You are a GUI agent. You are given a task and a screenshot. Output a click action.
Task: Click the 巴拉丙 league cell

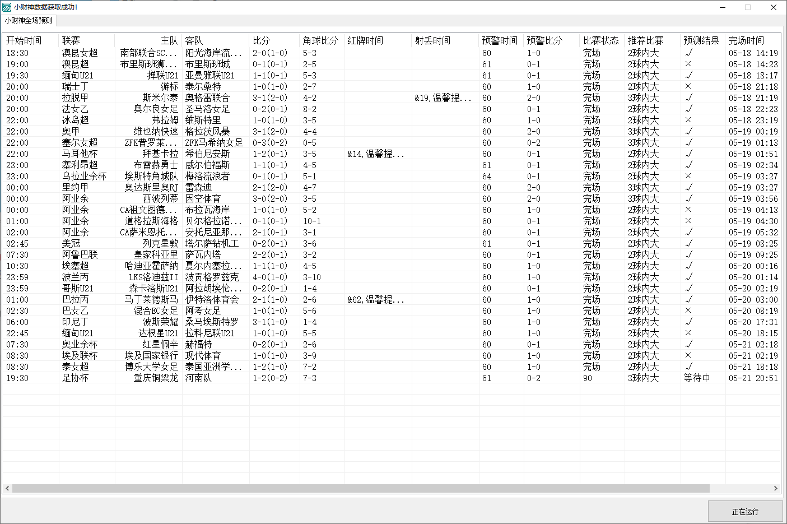tap(75, 299)
